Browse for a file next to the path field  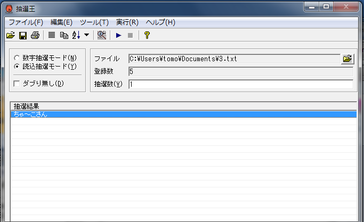[x=347, y=59]
